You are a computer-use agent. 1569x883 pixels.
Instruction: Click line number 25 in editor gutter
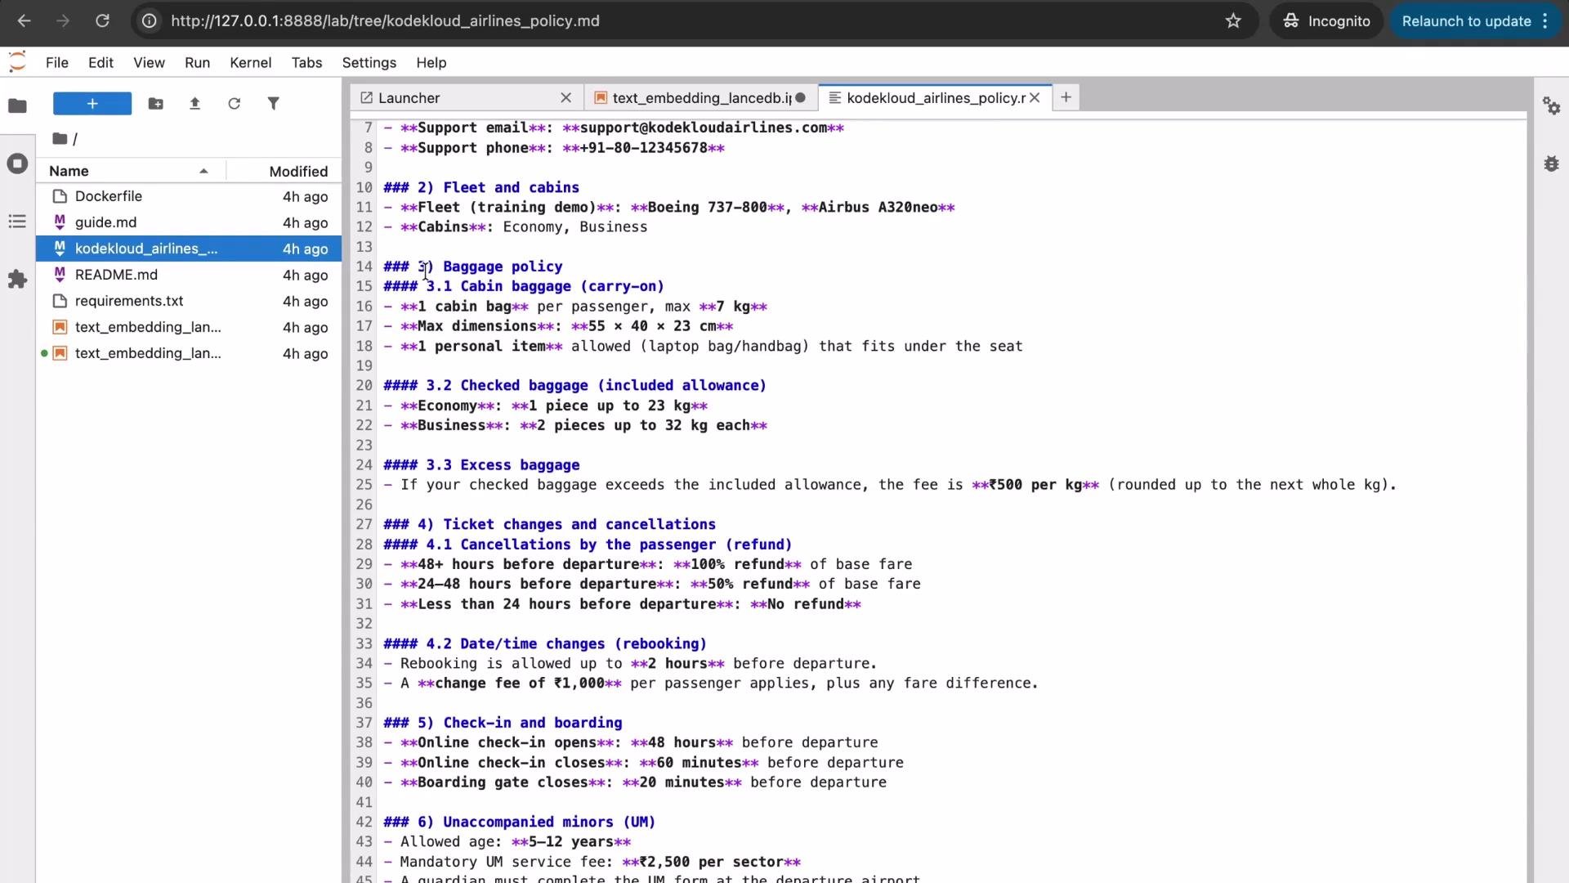[x=364, y=485]
